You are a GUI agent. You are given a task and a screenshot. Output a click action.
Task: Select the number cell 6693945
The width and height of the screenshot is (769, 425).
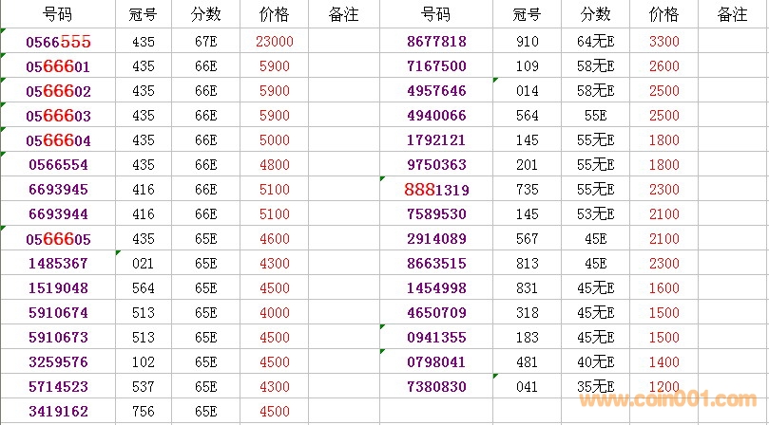(x=58, y=190)
